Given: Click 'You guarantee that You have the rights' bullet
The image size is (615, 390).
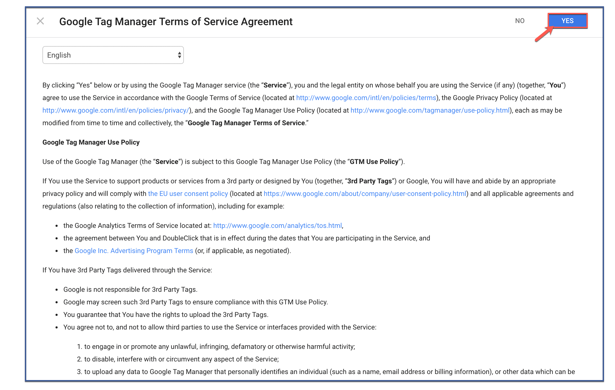Looking at the screenshot, I should tap(166, 315).
